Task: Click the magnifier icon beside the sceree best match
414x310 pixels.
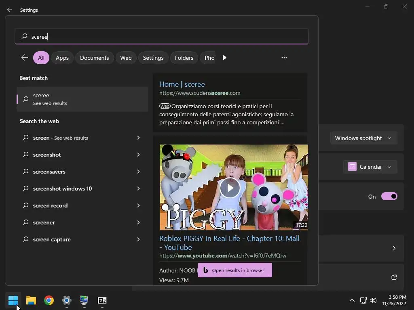Action: point(25,99)
